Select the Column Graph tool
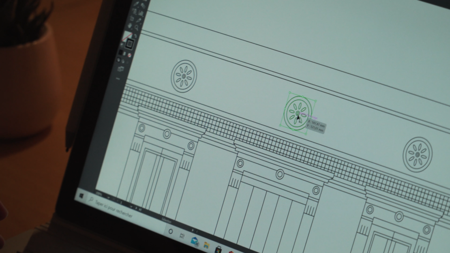Screen dimensions: 450x253 (x=141, y=13)
